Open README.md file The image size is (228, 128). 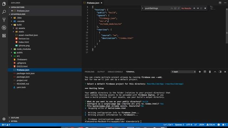[23, 84]
